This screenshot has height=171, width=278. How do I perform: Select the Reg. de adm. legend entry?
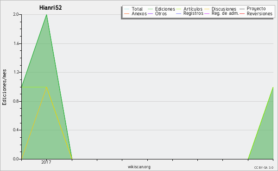[x=221, y=13]
